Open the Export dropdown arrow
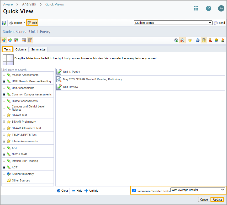 (24, 23)
